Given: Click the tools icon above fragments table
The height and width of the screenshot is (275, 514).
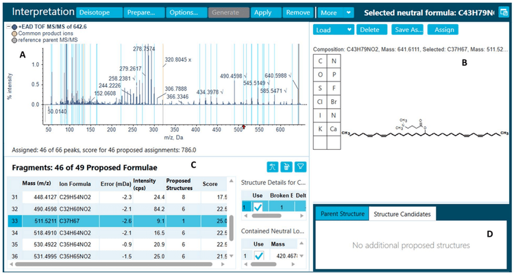Looking at the screenshot, I should pos(273,166).
